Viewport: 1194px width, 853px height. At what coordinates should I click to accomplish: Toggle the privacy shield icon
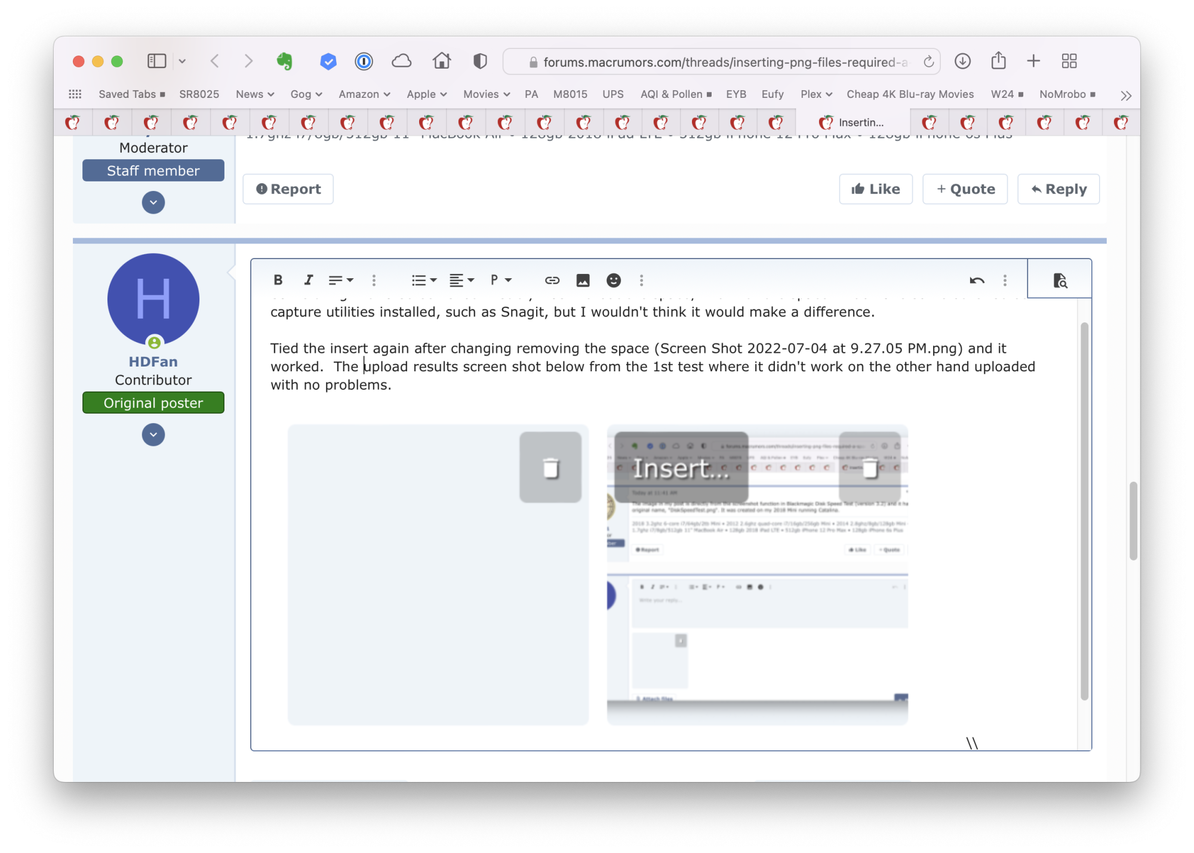pyautogui.click(x=480, y=61)
